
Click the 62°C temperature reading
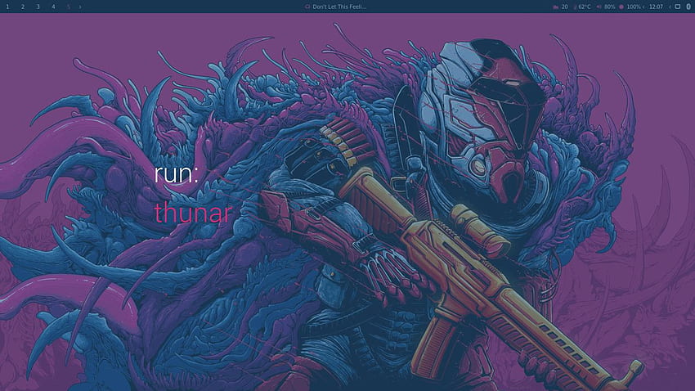(585, 7)
